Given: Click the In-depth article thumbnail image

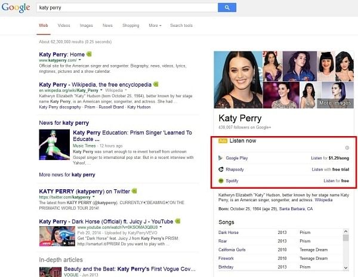Looking at the screenshot, I should [50, 272].
